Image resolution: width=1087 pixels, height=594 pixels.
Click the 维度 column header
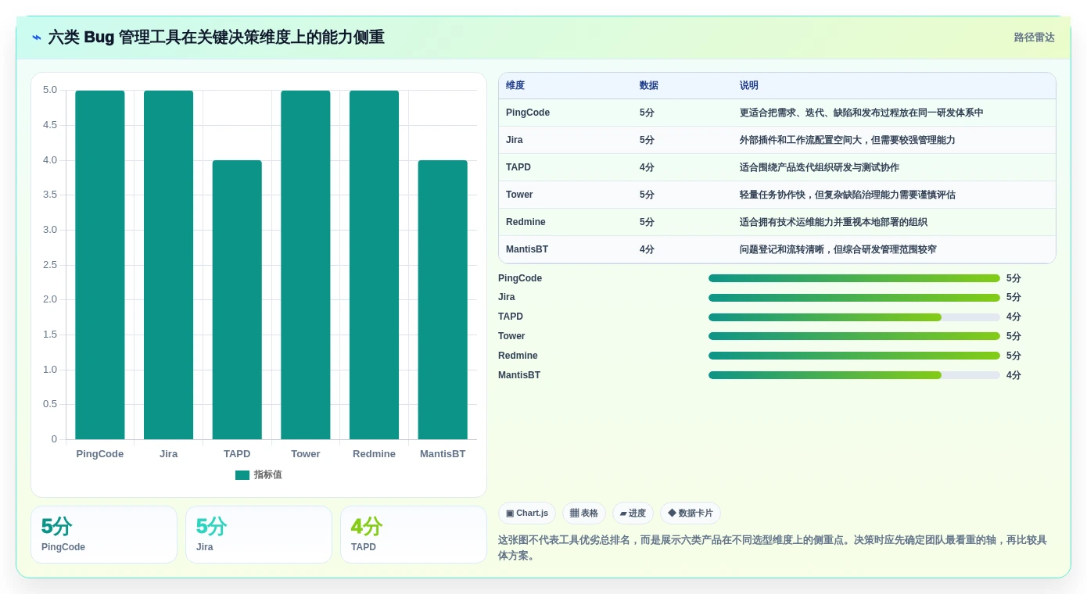tap(515, 86)
